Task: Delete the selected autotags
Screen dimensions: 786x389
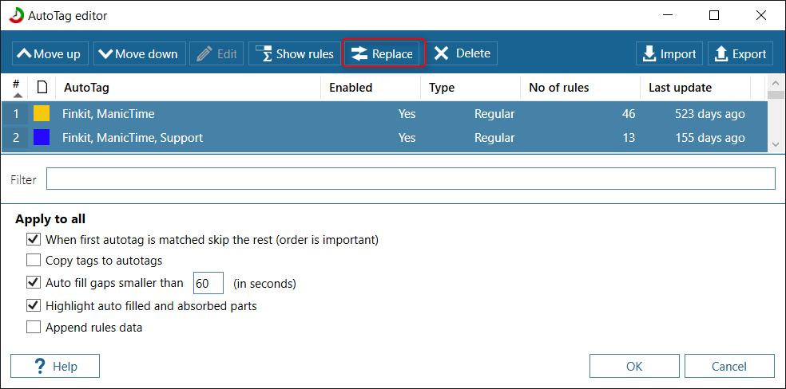Action: [x=462, y=53]
